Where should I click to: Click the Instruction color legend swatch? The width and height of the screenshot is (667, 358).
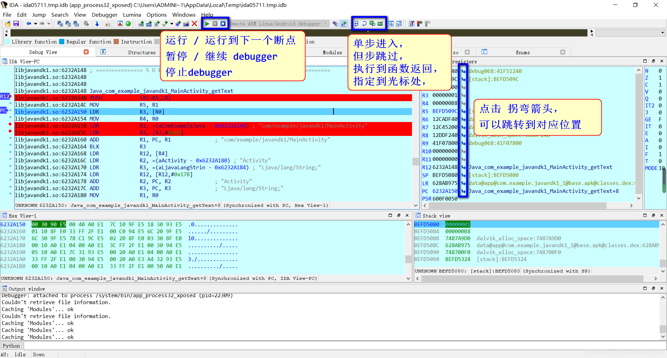click(116, 42)
